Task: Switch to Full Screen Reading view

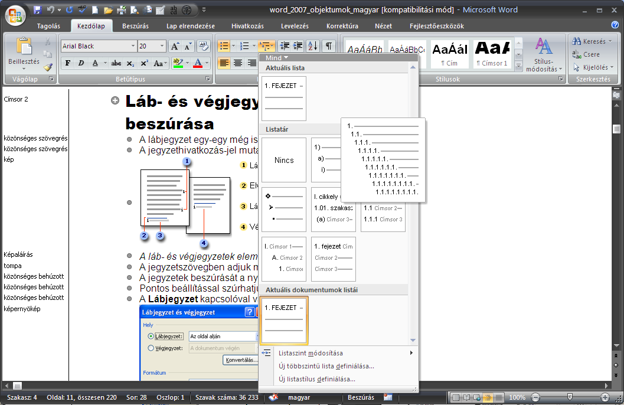Action: pyautogui.click(x=467, y=397)
